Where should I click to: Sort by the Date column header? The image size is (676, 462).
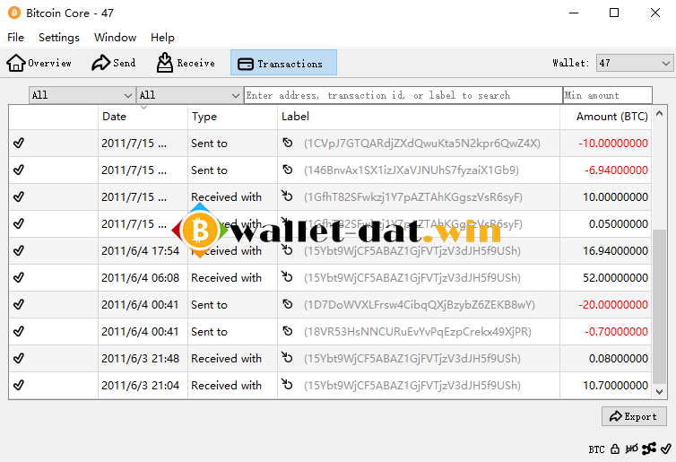coord(143,117)
